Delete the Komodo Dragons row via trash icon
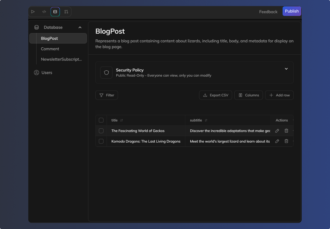 click(286, 141)
